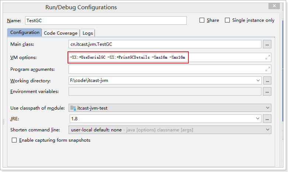The width and height of the screenshot is (288, 172).
Task: Expand the Program arguments field editor
Action: click(268, 69)
